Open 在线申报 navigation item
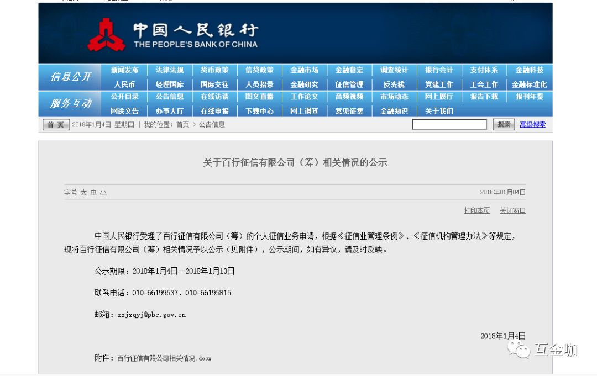The height and width of the screenshot is (376, 597). (x=214, y=111)
